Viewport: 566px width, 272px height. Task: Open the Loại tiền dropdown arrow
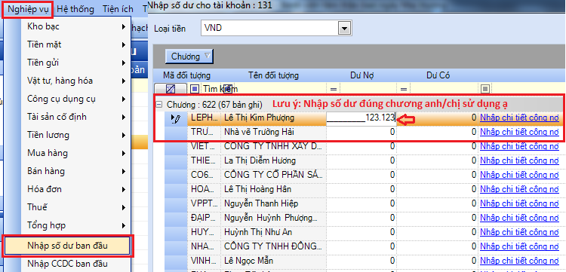tap(345, 28)
